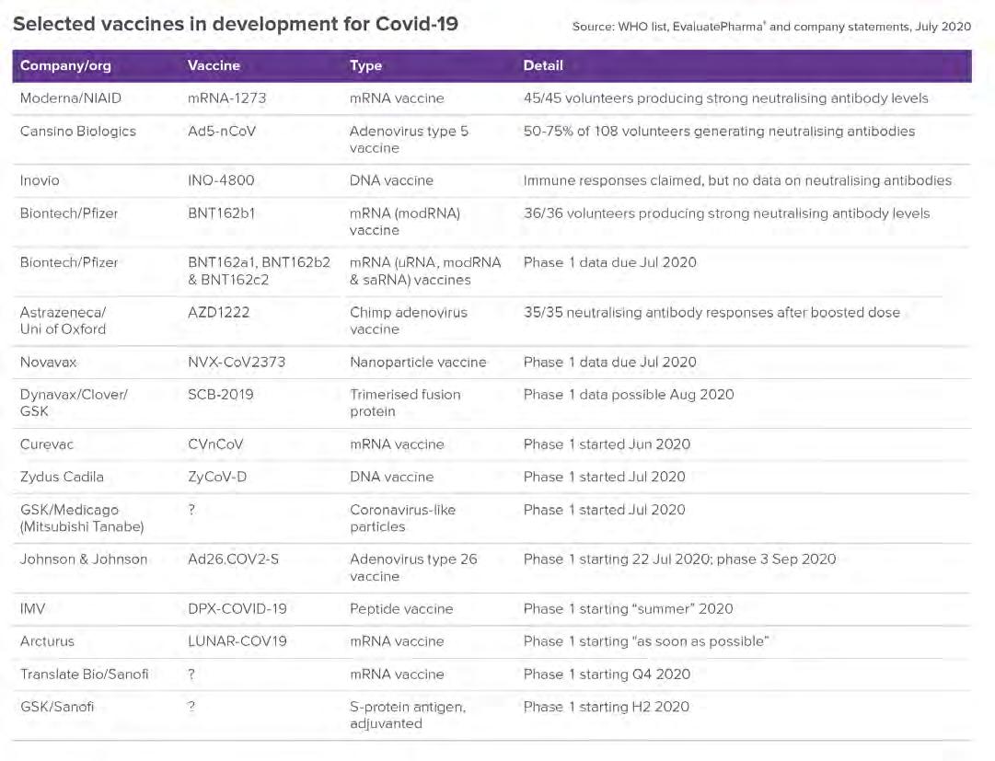Select the 'Ad26.COV2-S' vaccine cell
The height and width of the screenshot is (761, 995).
tap(233, 559)
